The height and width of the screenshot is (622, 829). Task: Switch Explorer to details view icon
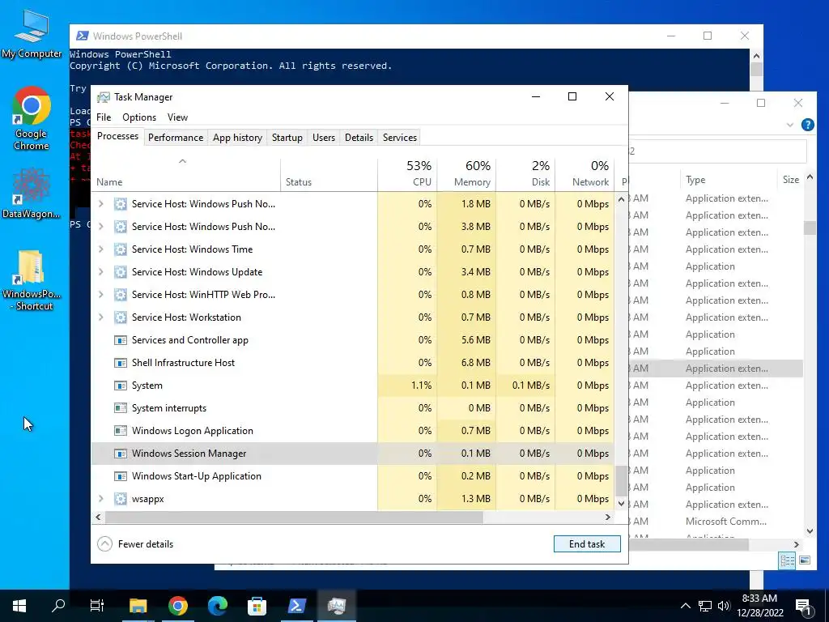pos(787,560)
